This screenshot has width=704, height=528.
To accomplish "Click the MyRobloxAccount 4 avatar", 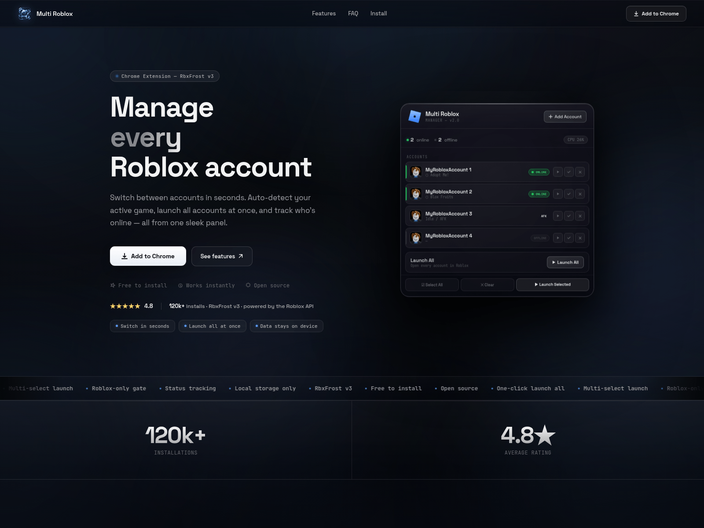I will (x=416, y=238).
